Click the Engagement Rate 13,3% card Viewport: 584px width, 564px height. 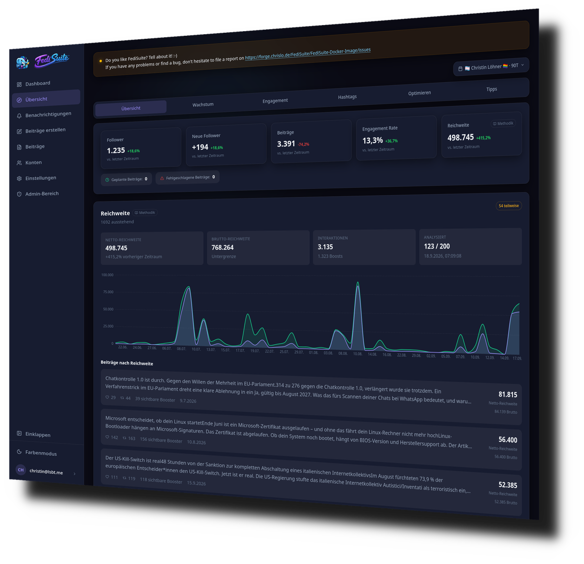[x=396, y=137]
